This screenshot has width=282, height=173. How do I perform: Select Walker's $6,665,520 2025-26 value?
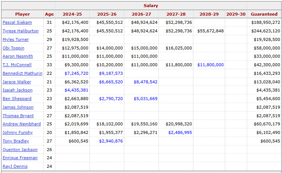tap(111, 82)
